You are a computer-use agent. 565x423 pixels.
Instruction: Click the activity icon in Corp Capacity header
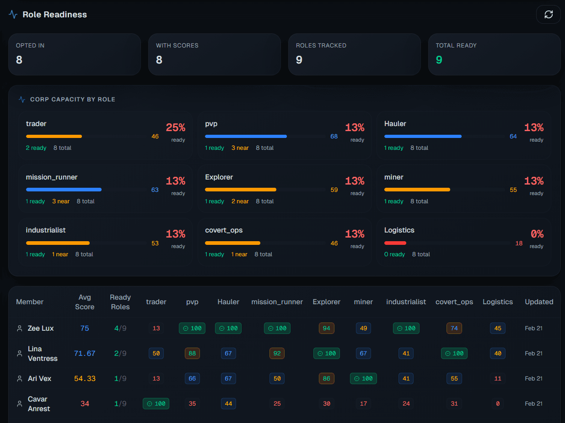(22, 99)
